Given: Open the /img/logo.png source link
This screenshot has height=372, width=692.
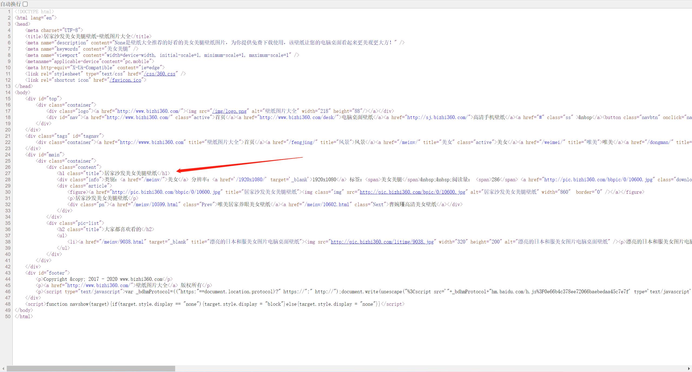Looking at the screenshot, I should coord(229,111).
